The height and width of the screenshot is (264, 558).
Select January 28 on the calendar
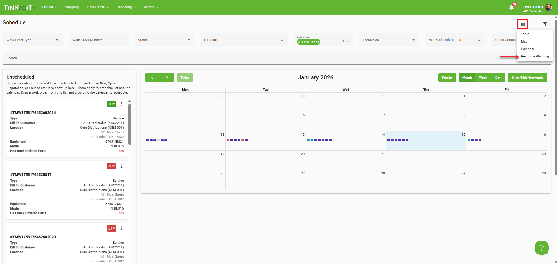point(346,179)
